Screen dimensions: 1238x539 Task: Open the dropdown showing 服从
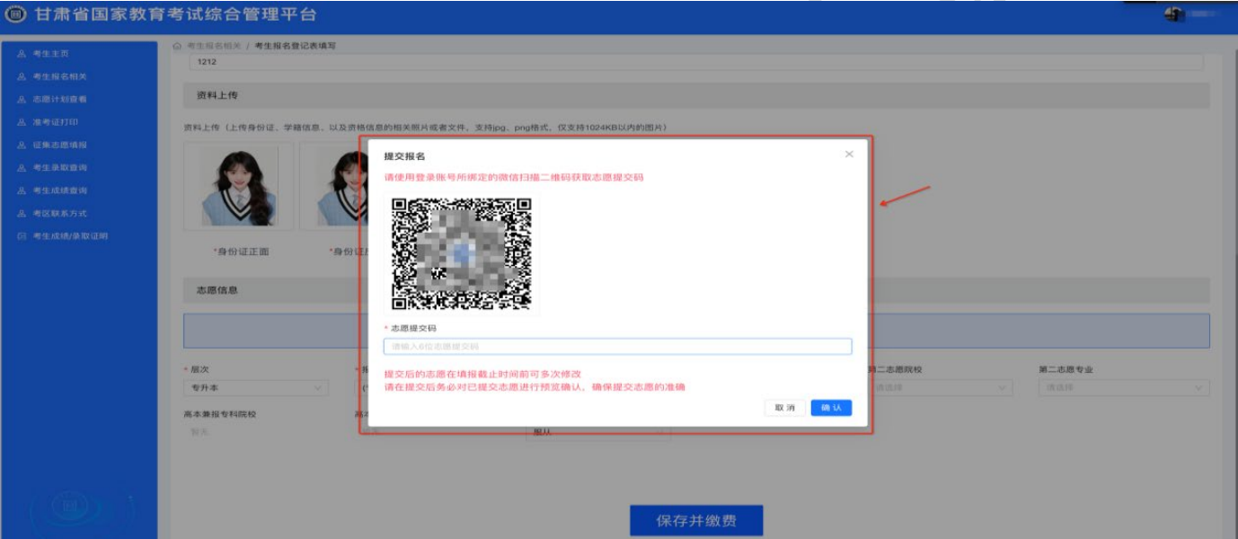(598, 432)
